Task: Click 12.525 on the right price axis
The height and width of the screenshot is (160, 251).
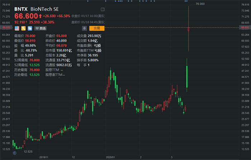Action: (x=245, y=149)
